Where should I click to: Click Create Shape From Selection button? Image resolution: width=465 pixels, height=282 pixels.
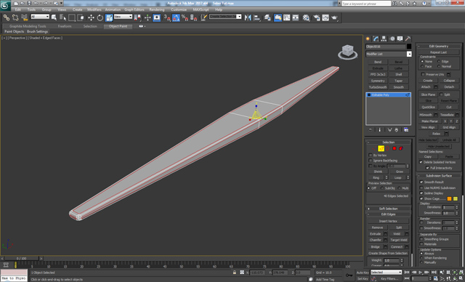point(388,253)
